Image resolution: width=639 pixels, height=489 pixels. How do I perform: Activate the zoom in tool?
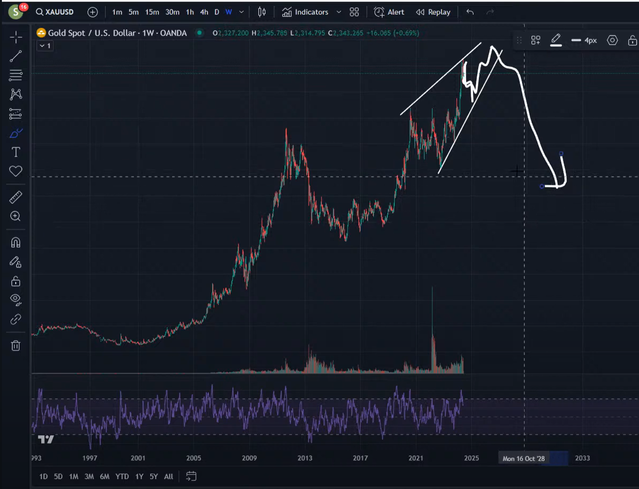pos(16,216)
